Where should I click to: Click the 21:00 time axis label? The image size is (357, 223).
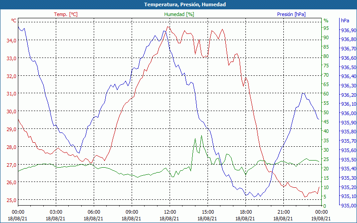pyautogui.click(x=284, y=213)
